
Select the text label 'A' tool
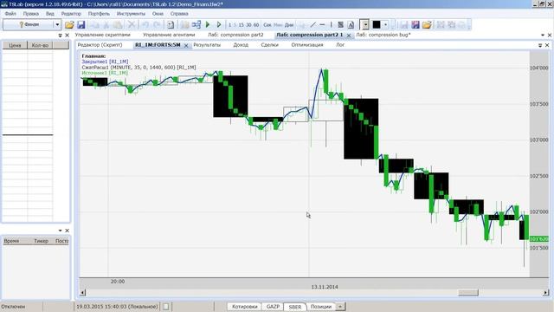pyautogui.click(x=351, y=25)
